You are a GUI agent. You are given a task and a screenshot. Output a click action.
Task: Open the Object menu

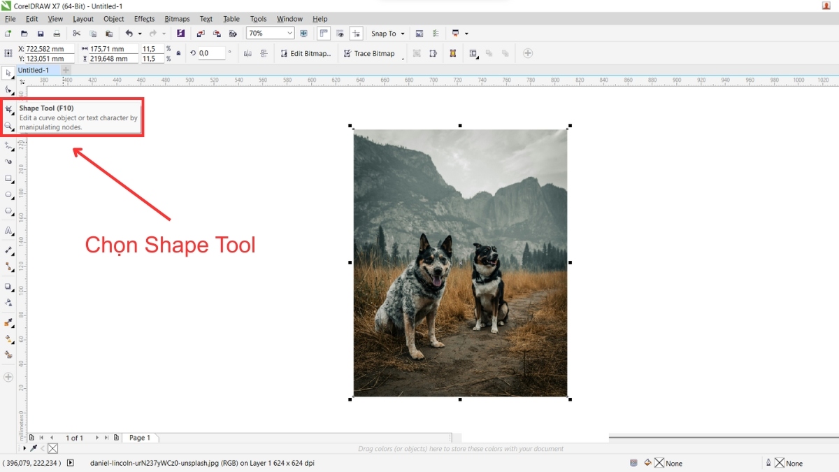(113, 19)
